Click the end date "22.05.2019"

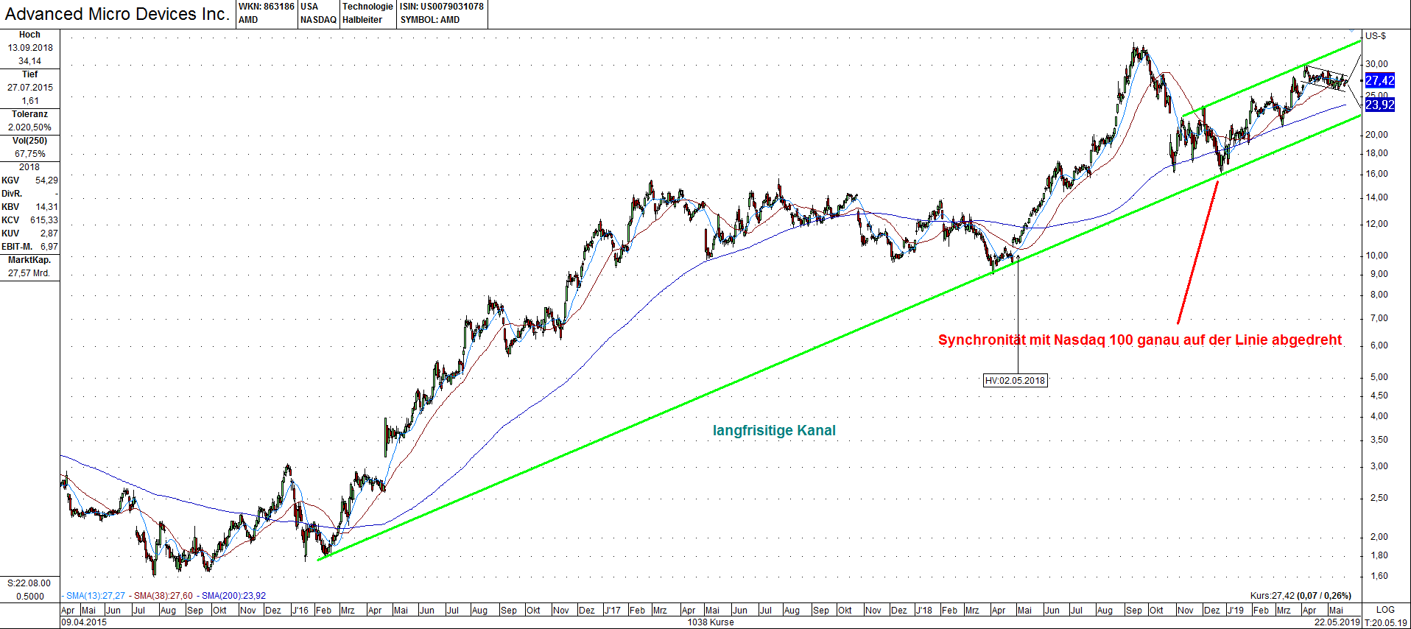[1337, 622]
